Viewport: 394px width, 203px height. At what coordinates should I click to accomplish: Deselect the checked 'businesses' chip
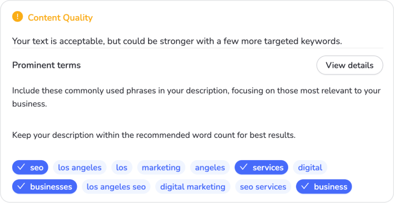(45, 187)
